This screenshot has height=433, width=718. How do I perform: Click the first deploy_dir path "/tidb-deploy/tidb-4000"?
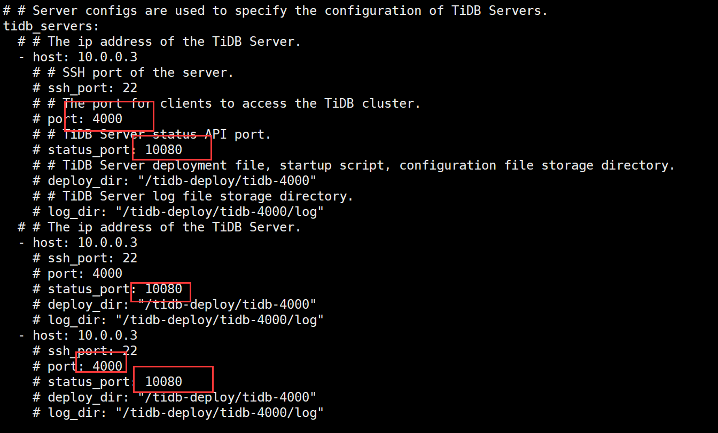(227, 181)
